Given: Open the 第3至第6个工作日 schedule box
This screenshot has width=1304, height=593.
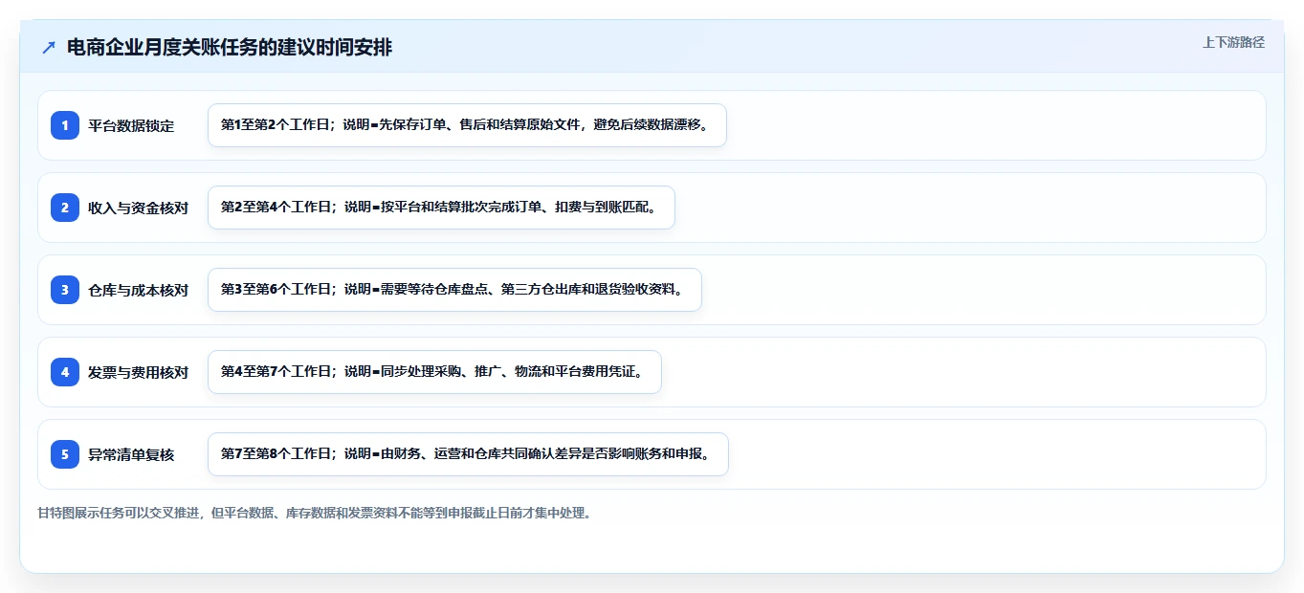Looking at the screenshot, I should coord(454,290).
